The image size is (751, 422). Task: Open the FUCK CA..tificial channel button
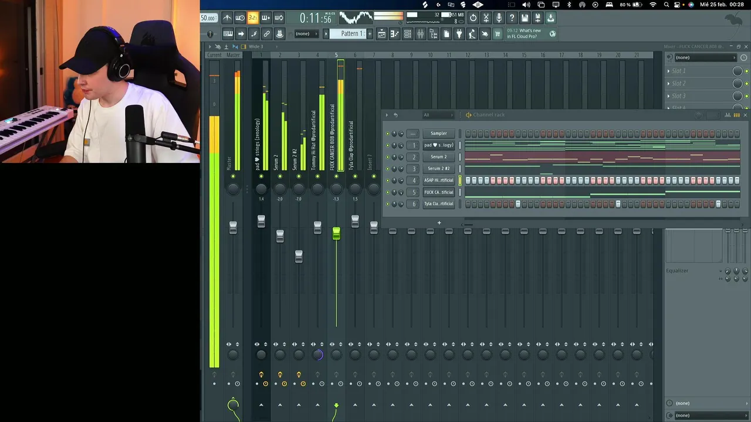438,192
